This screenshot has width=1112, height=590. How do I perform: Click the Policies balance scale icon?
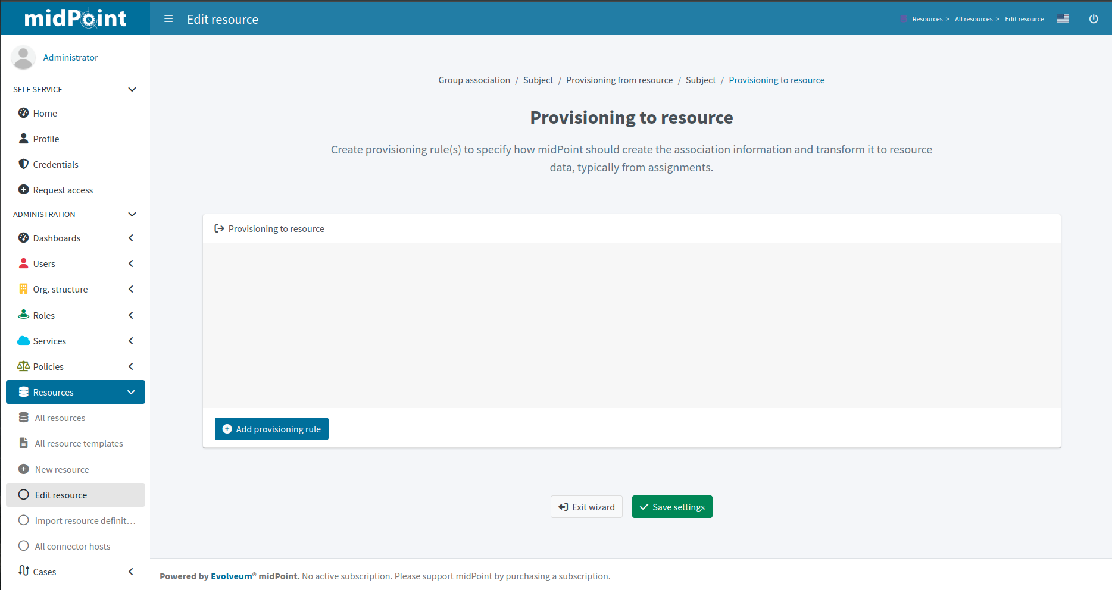click(x=24, y=366)
